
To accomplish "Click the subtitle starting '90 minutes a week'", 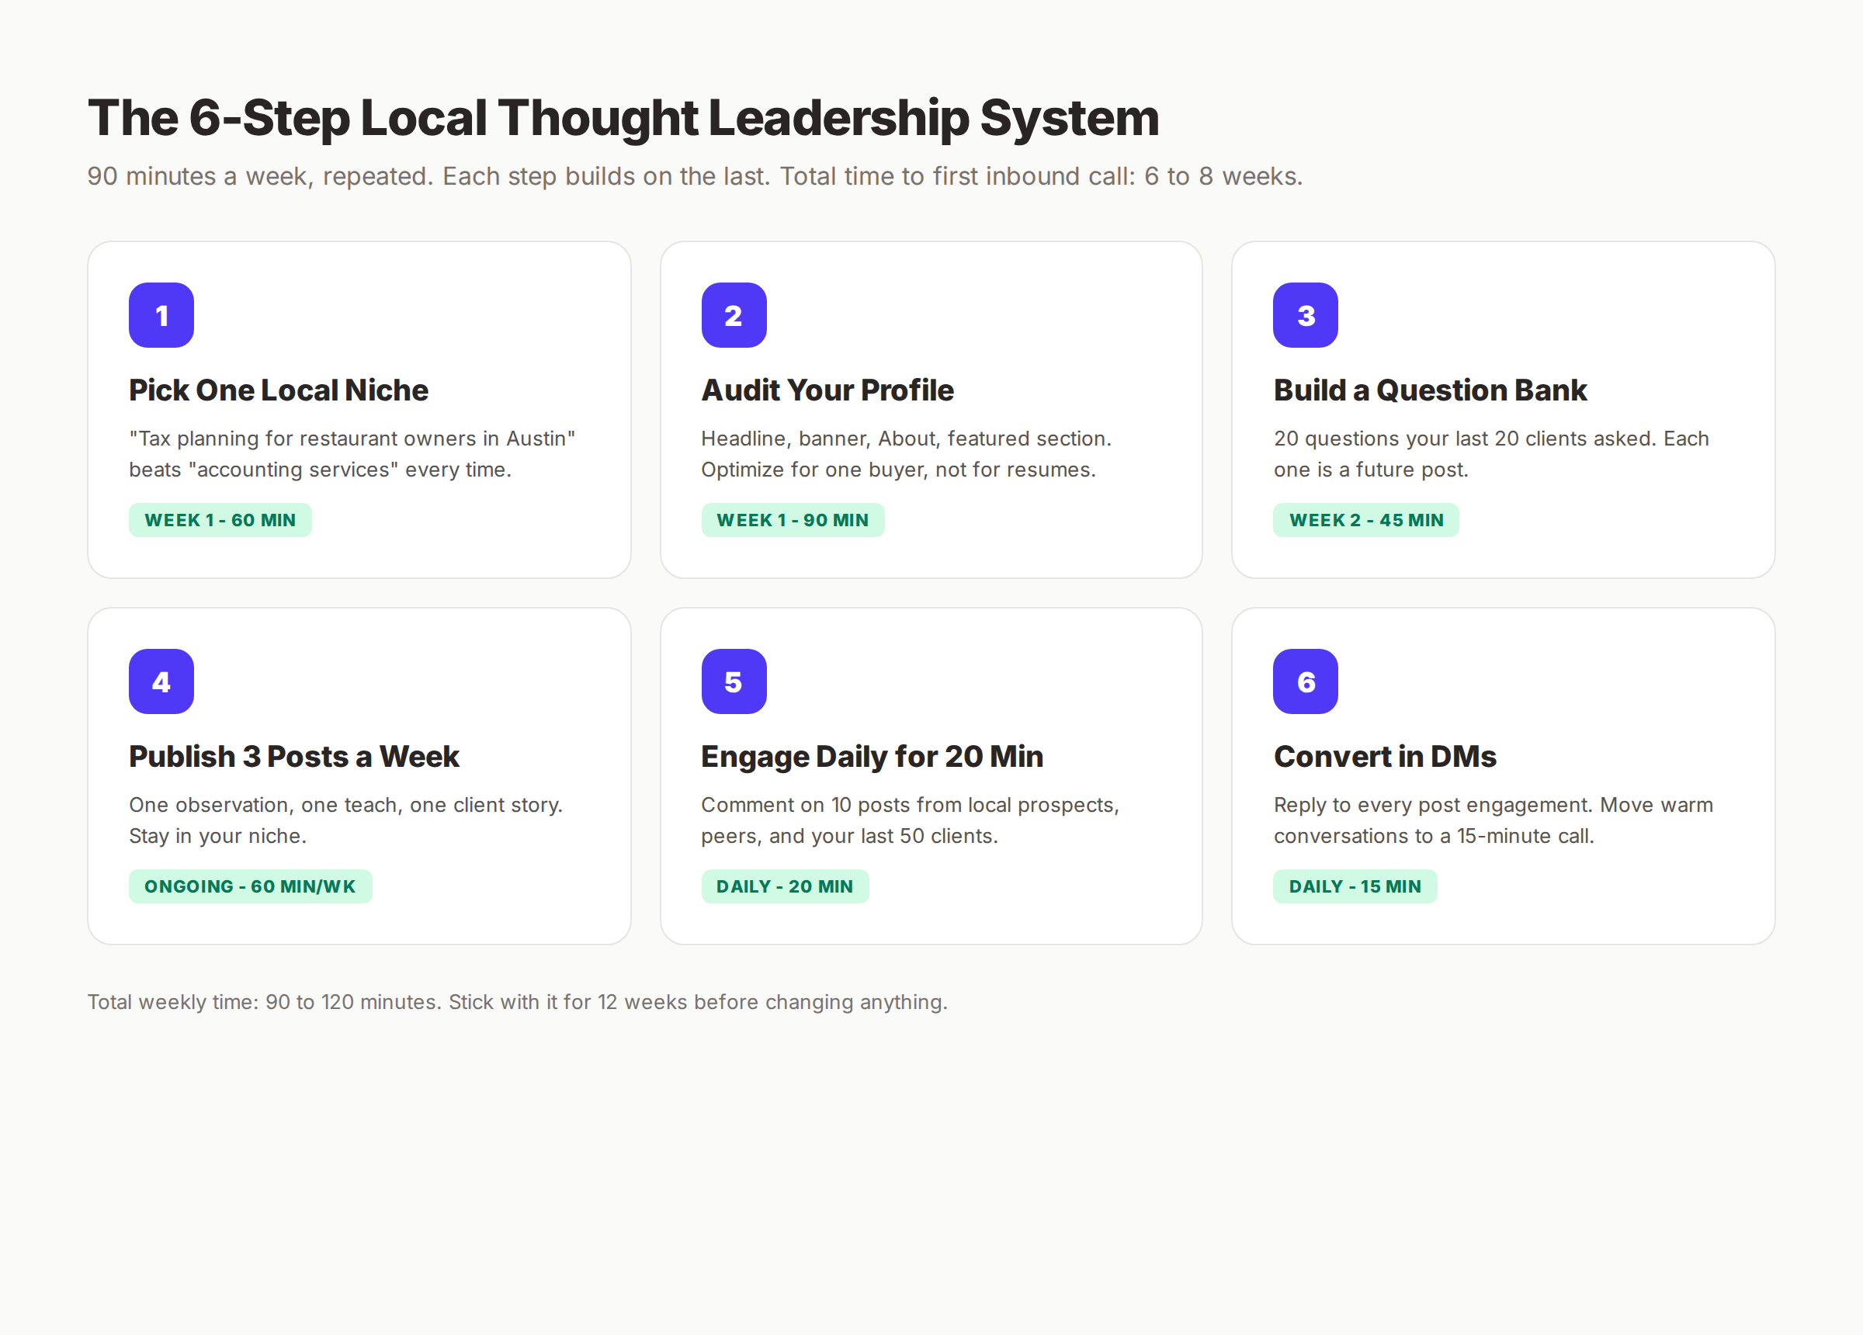I will pyautogui.click(x=695, y=177).
